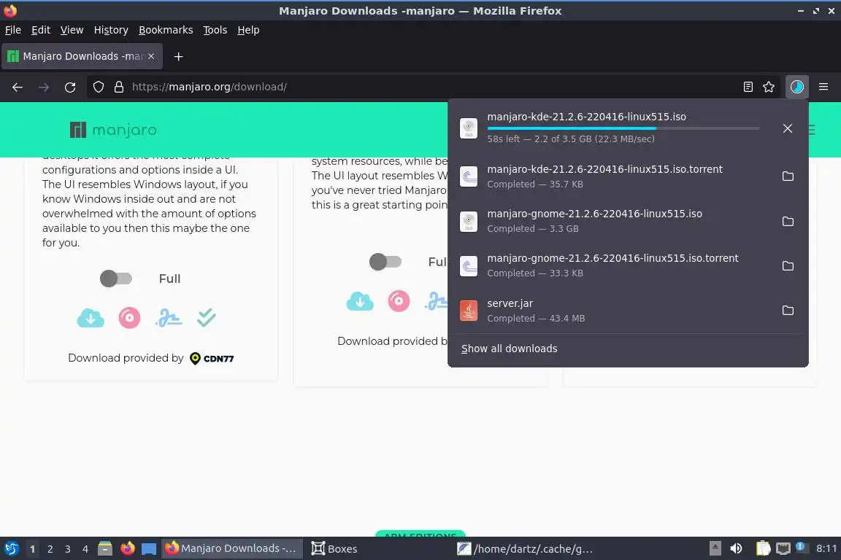This screenshot has width=841, height=560.
Task: Click Show all downloads
Action: click(509, 349)
